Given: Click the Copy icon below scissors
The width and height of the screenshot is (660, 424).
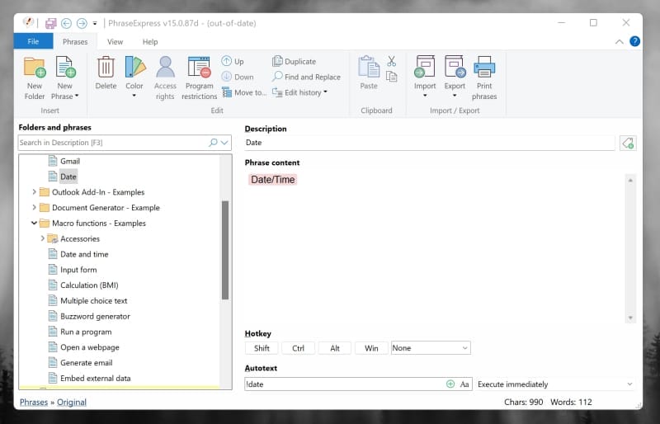Looking at the screenshot, I should click(391, 76).
